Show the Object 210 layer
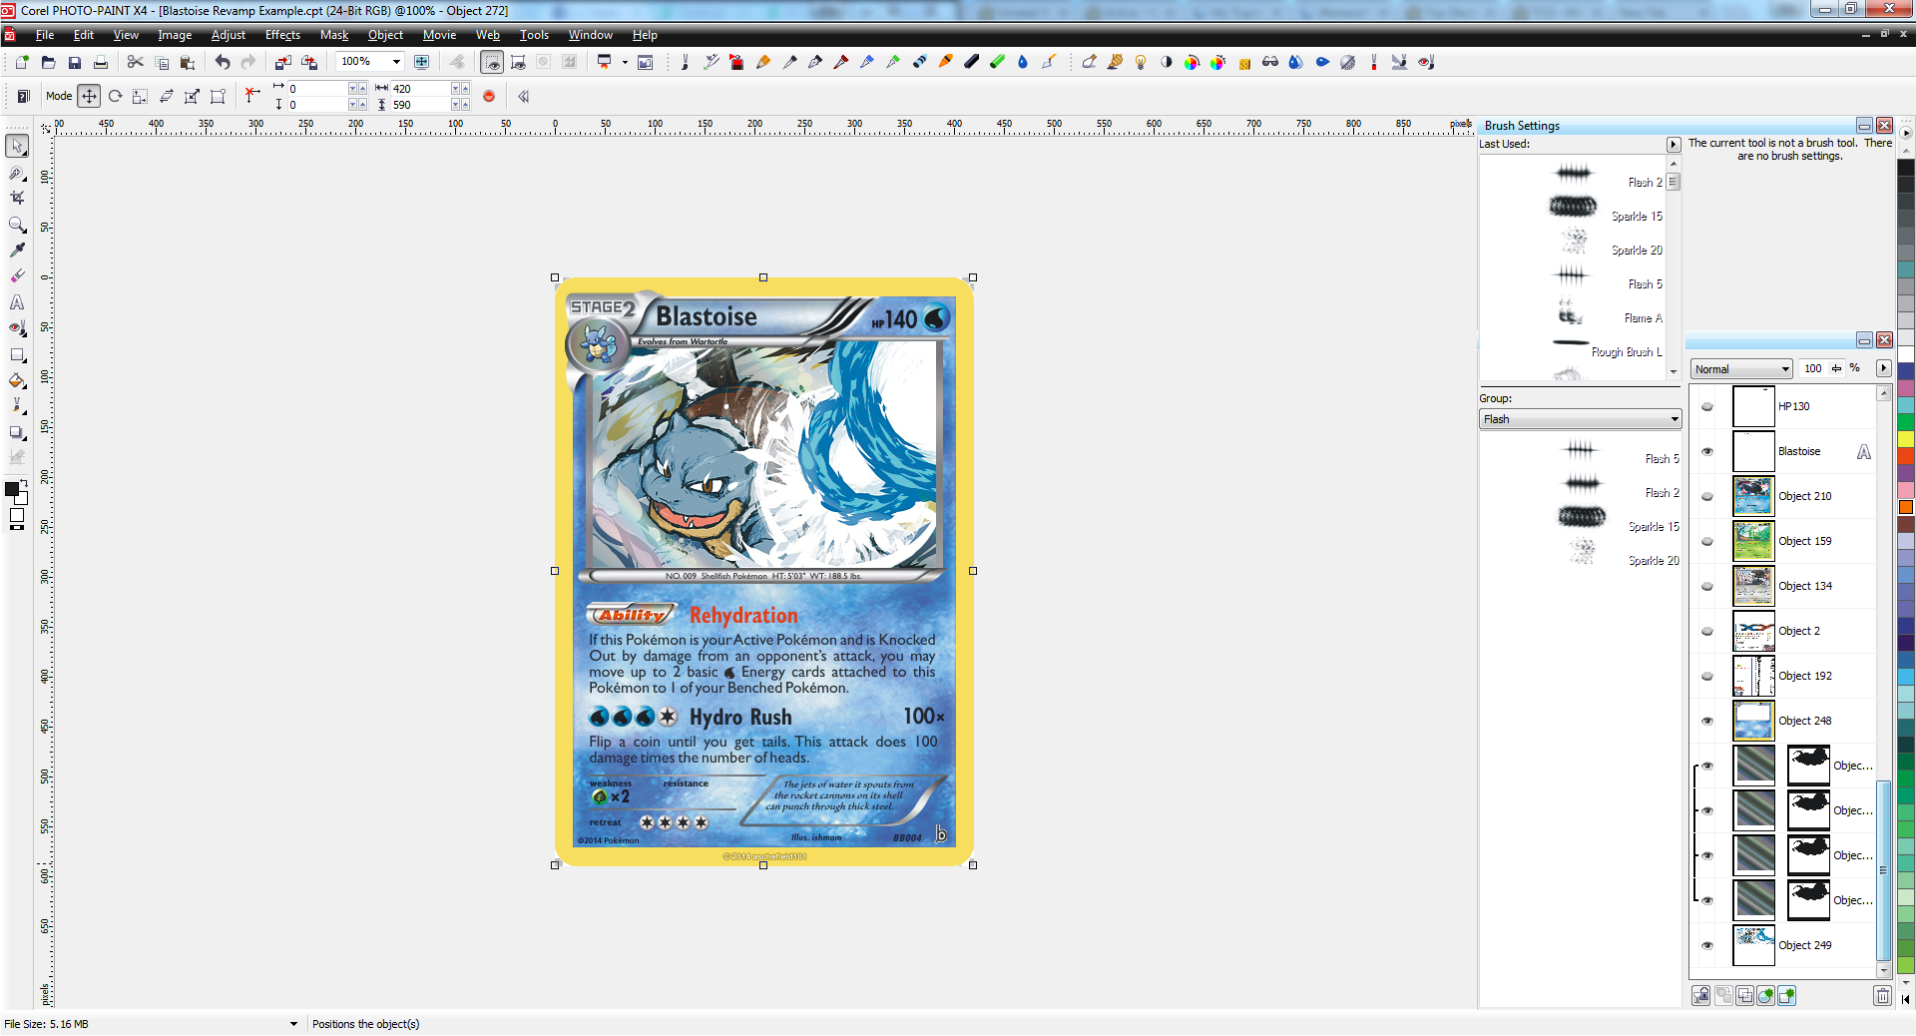Screen dimensions: 1916x1036 [x=1707, y=496]
